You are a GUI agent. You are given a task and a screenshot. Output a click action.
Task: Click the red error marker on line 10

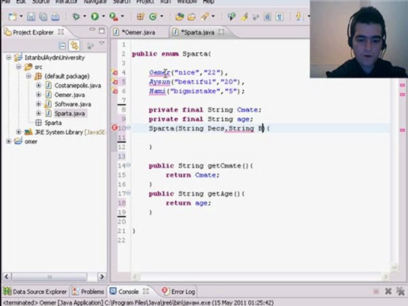(114, 128)
